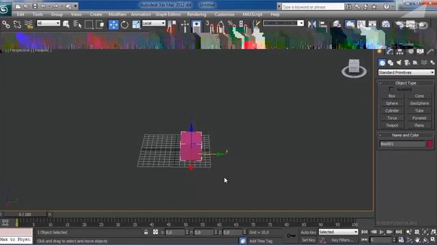
Task: Click the time slider at 0 / 100
Action: tap(25, 214)
